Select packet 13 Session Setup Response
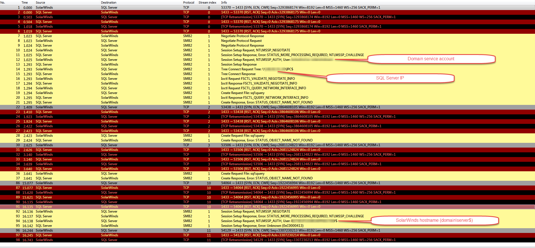This screenshot has height=248, width=535. click(267, 64)
